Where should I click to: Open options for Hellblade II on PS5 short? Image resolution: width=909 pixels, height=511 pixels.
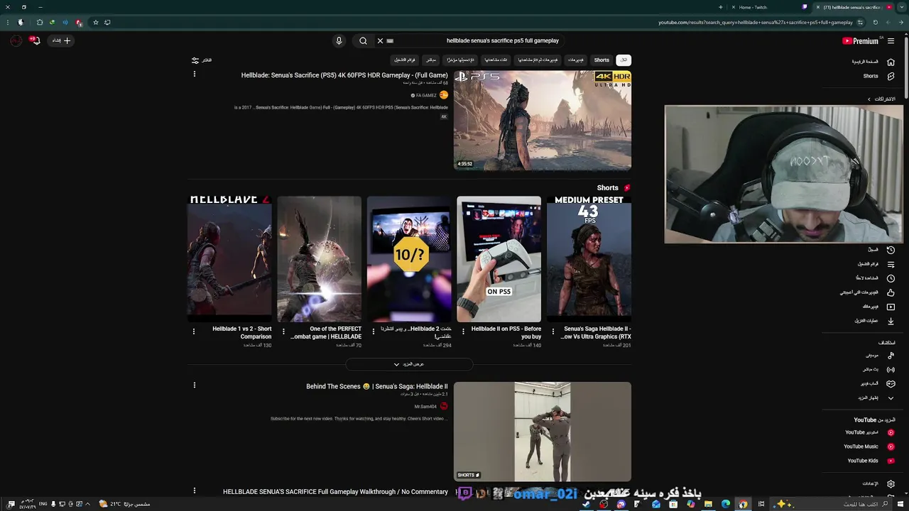point(464,331)
